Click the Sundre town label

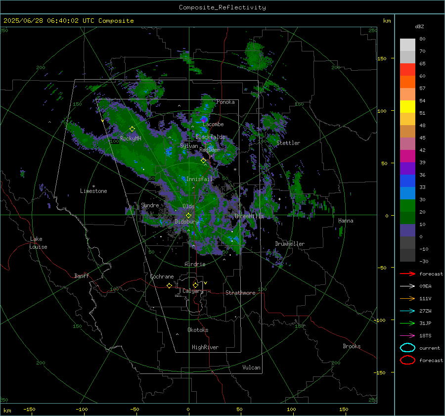coord(150,205)
